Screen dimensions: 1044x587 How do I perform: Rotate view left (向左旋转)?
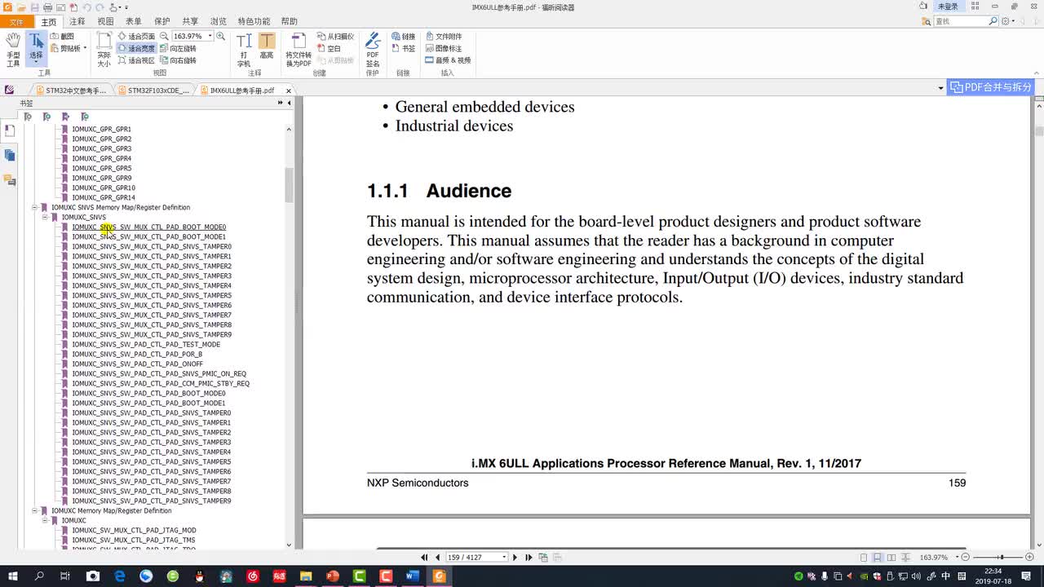point(178,48)
